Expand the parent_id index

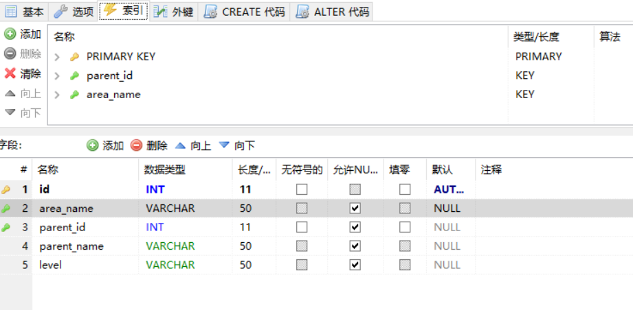pos(57,75)
